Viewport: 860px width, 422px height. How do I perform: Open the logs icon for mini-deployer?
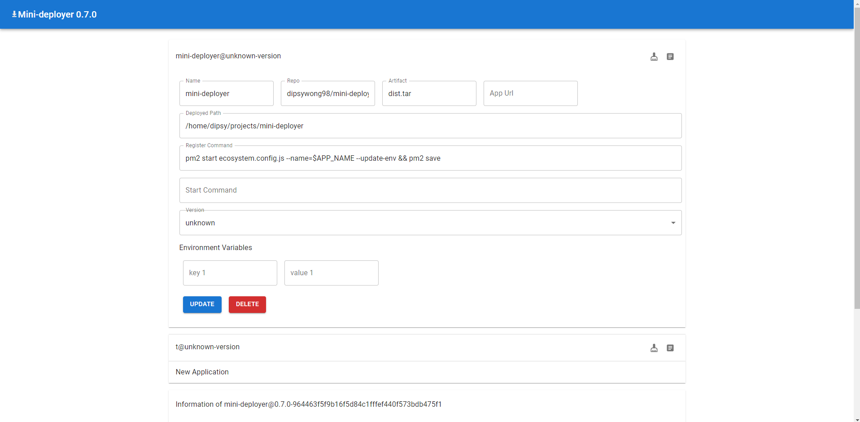670,57
